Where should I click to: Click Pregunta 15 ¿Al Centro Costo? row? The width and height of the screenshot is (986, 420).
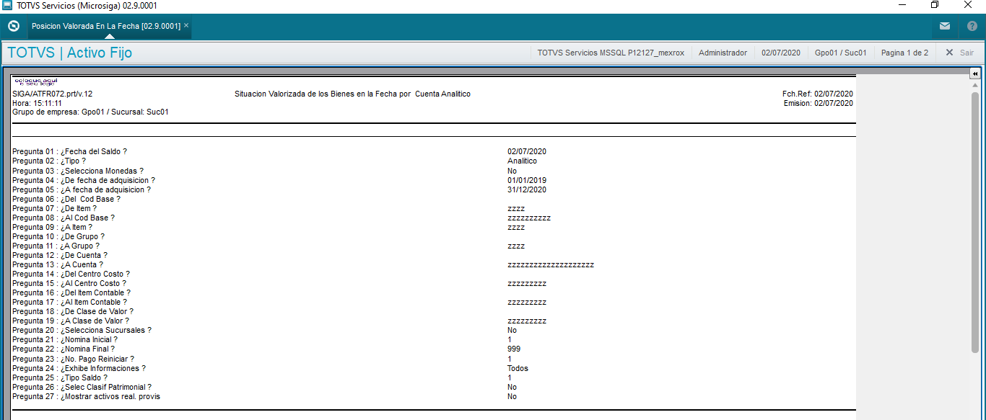[x=69, y=283]
